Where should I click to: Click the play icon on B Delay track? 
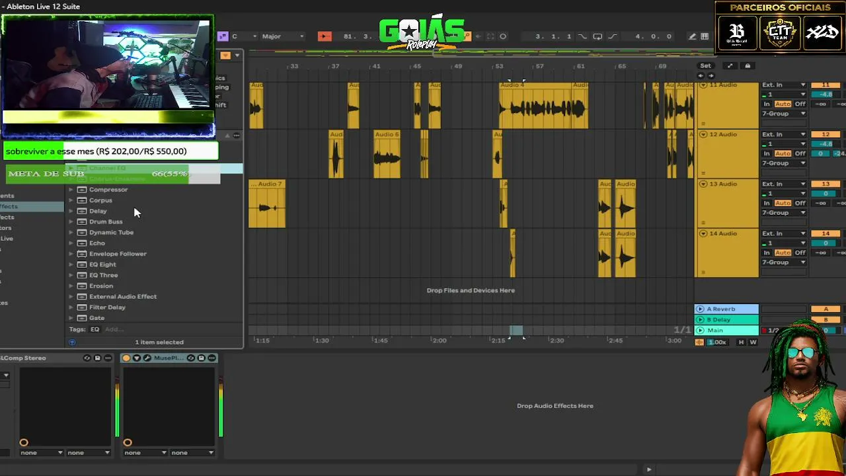700,319
